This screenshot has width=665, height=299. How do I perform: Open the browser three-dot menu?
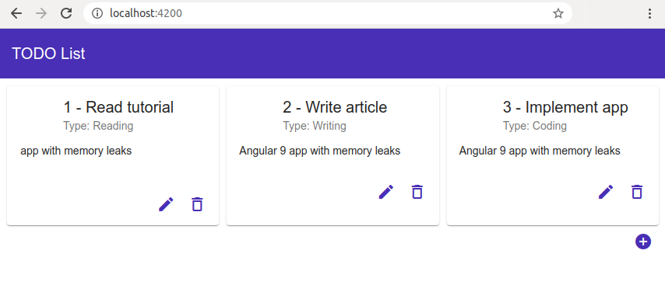click(649, 13)
